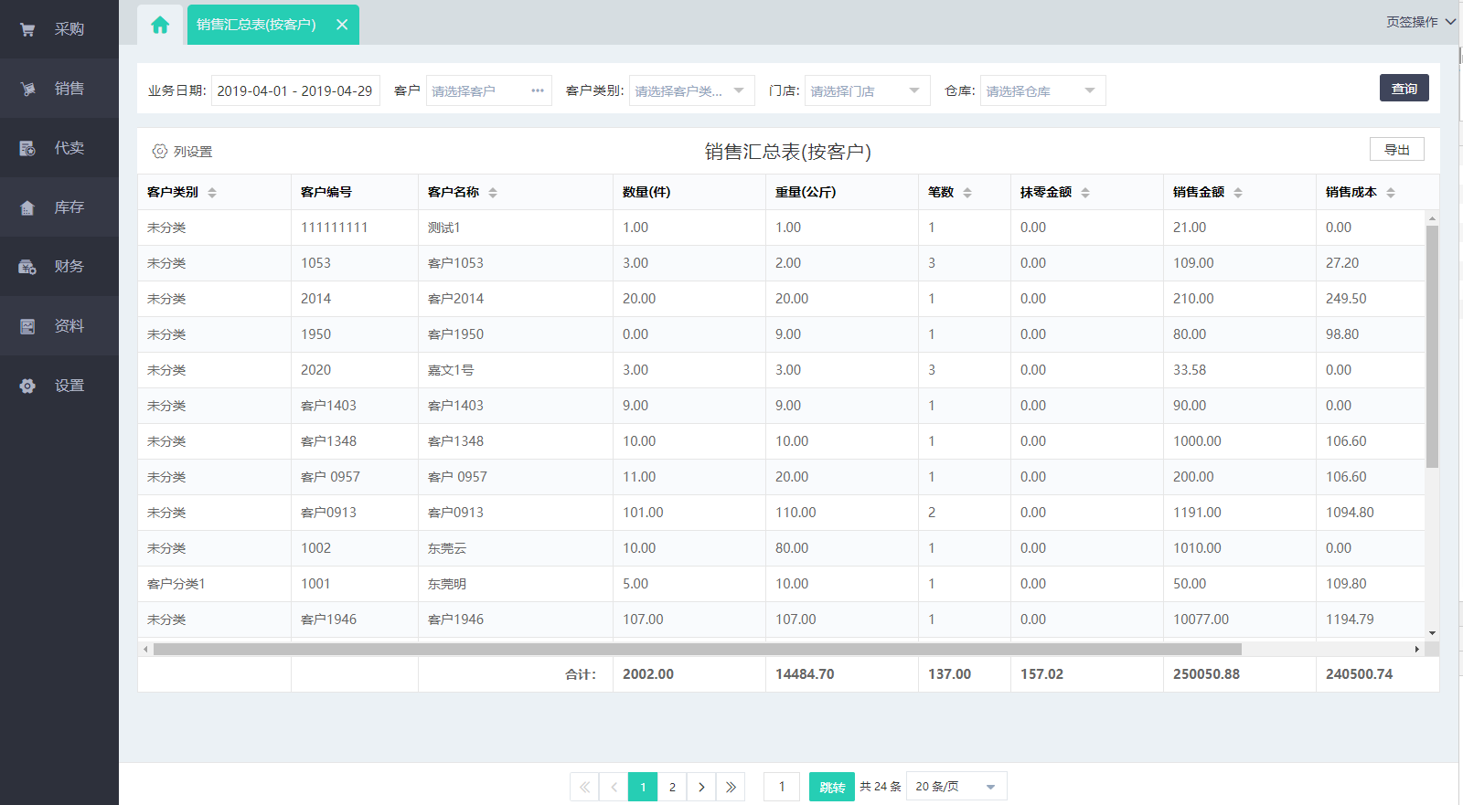Go to next page arrow
Image resolution: width=1463 pixels, height=805 pixels.
701,787
